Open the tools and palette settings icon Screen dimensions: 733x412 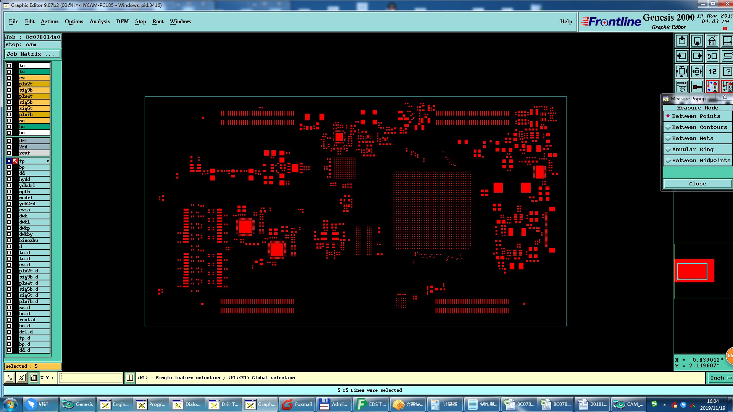682,87
